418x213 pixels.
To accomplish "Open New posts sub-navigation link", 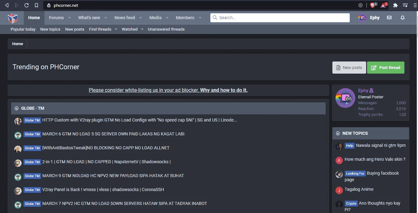I will point(74,29).
